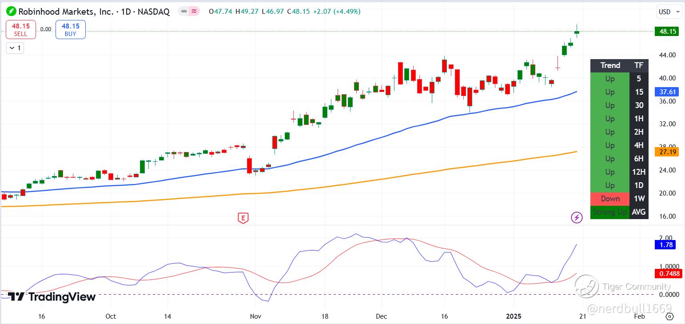Click the 1.0000 indicator axis label
685x324 pixels.
pos(670,266)
